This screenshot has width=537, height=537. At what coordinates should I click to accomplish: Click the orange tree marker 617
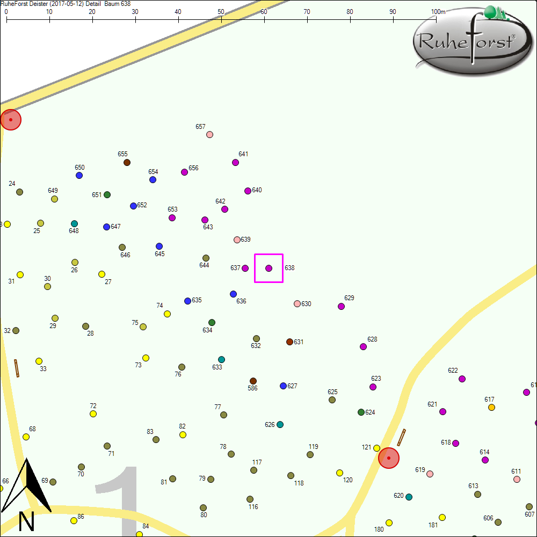tap(491, 408)
